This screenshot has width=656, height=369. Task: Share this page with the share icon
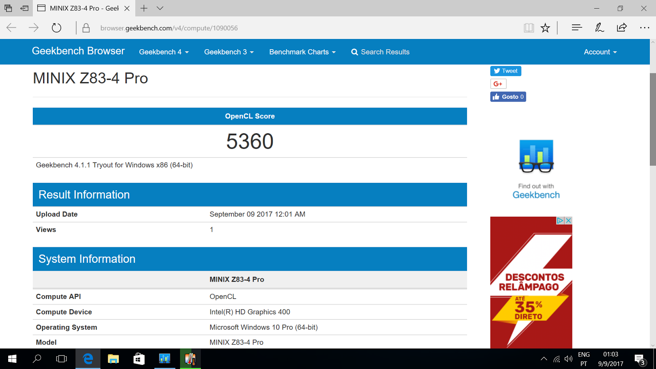pos(622,27)
